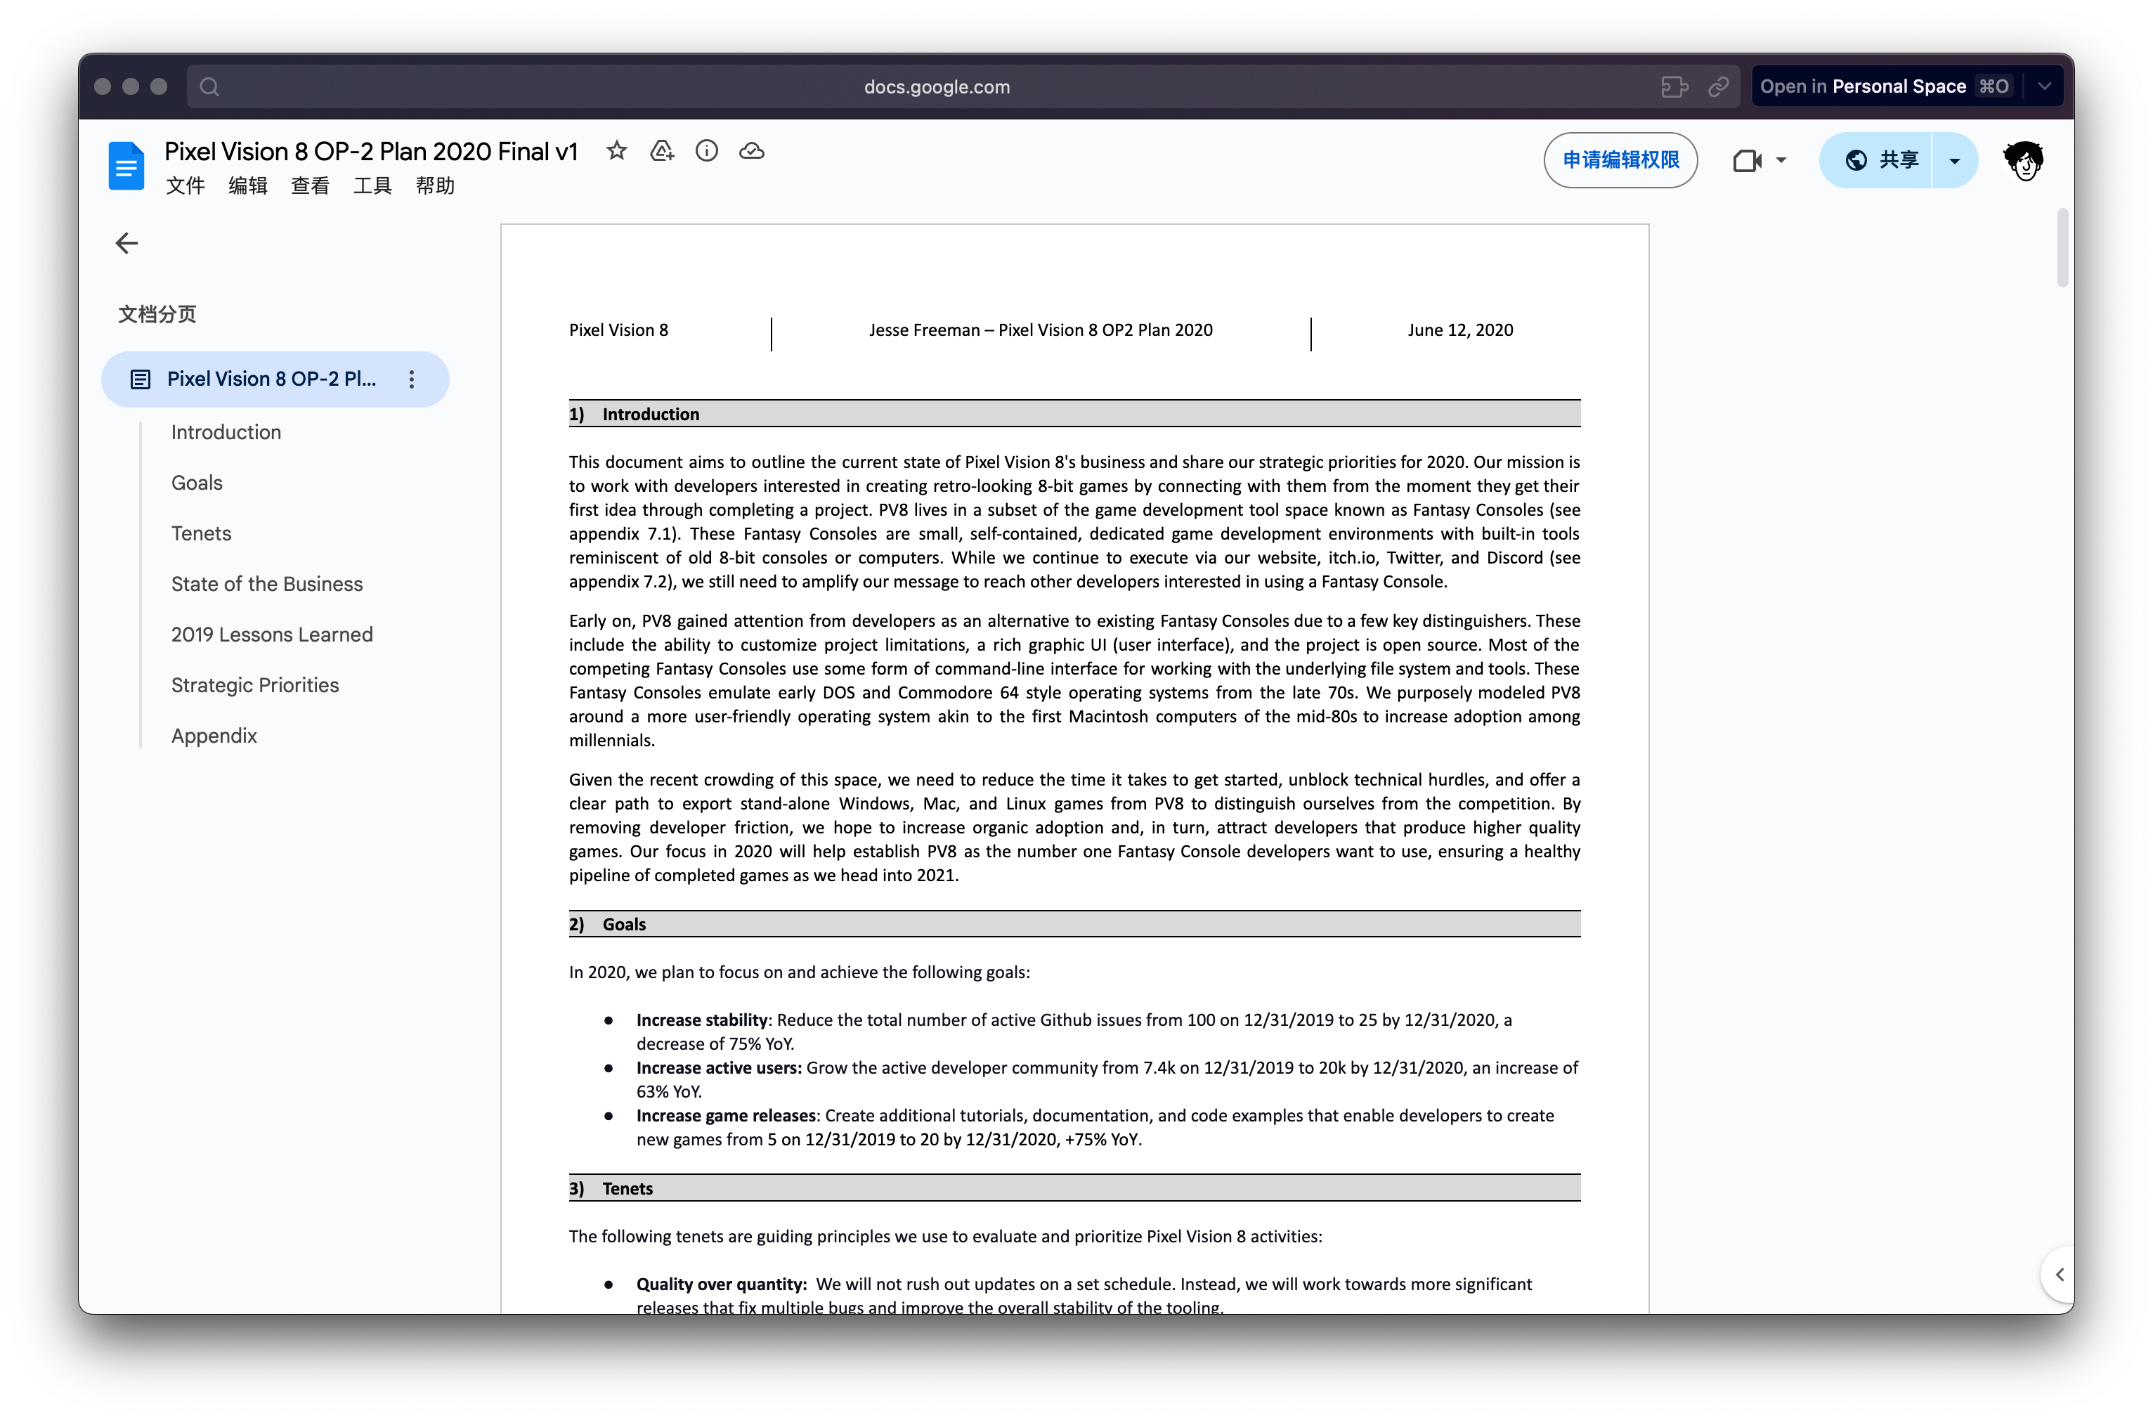2153x1418 pixels.
Task: Expand the three-dot menu for document
Action: 413,378
